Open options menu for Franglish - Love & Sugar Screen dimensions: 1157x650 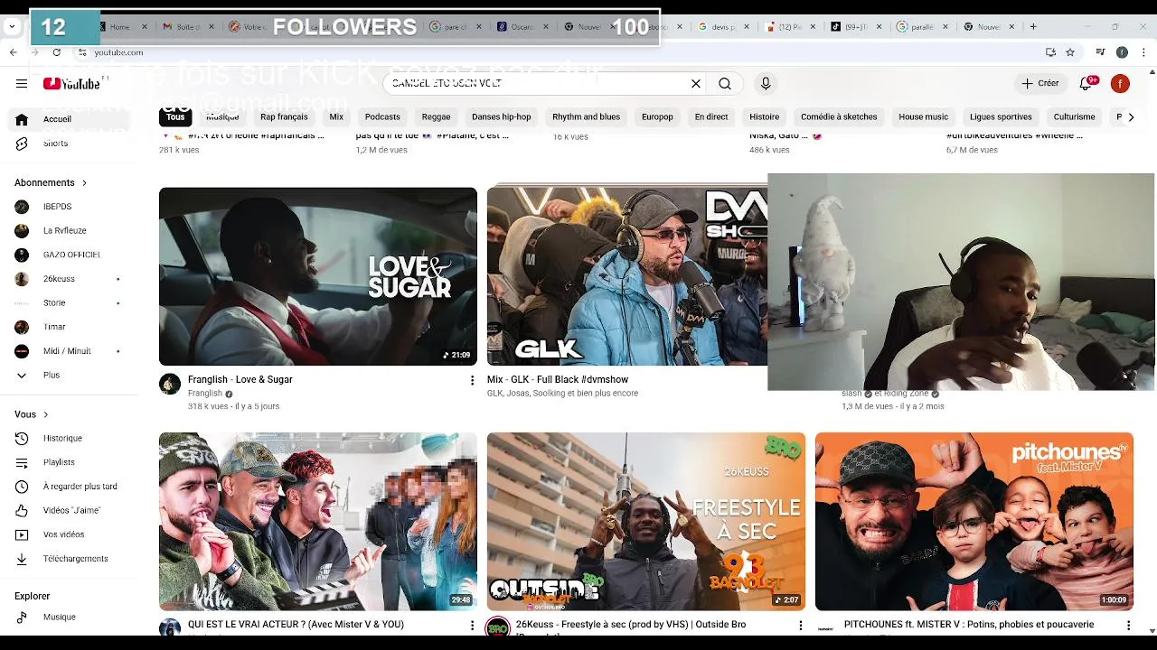click(472, 380)
